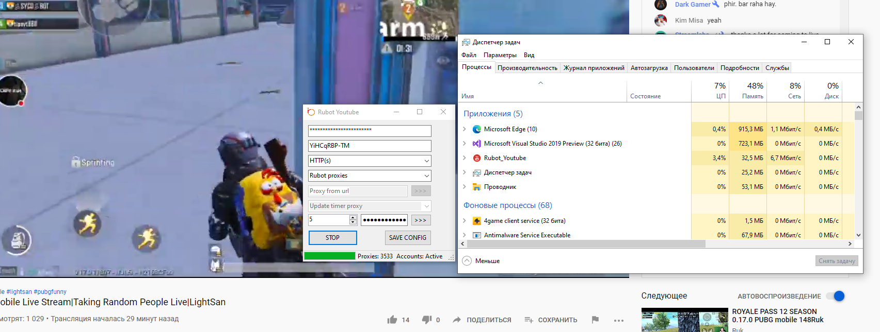Click the SAVE CONFIG button

[x=407, y=238]
